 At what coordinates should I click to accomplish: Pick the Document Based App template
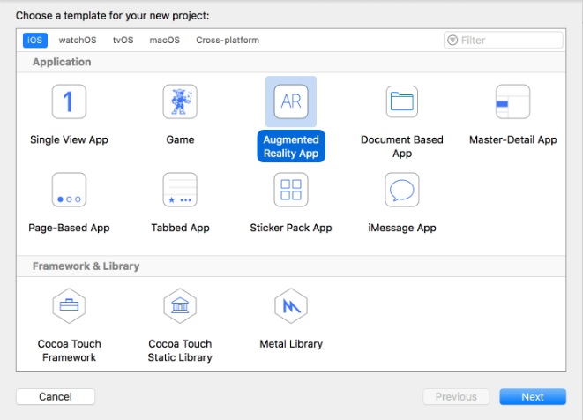[x=401, y=102]
